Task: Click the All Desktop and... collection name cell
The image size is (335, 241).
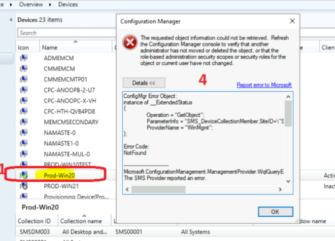Action: 85,232
